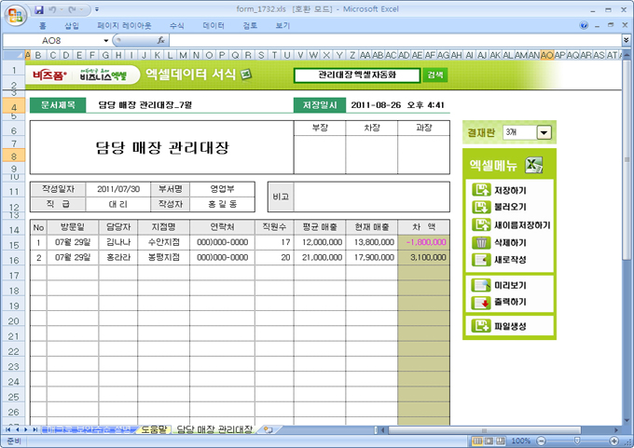Click the green 검색 button
Image resolution: width=634 pixels, height=448 pixels.
coord(435,75)
